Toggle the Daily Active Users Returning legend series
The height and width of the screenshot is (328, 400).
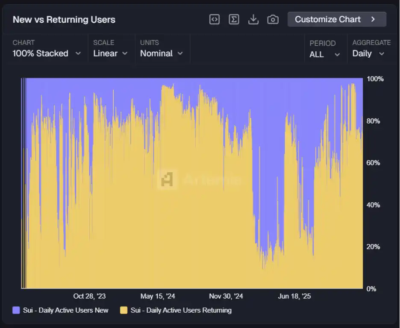pos(181,310)
